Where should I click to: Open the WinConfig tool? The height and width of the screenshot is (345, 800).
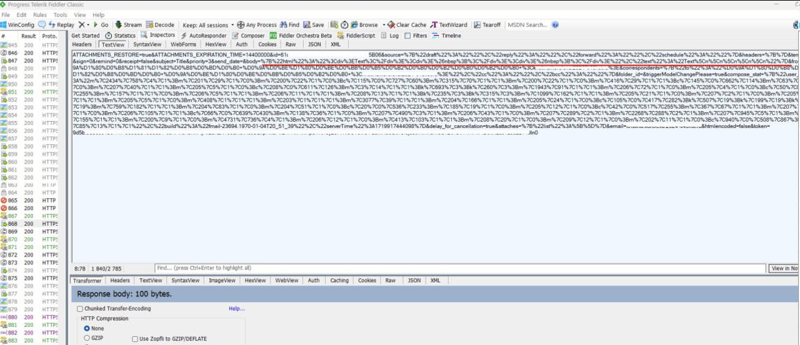17,25
